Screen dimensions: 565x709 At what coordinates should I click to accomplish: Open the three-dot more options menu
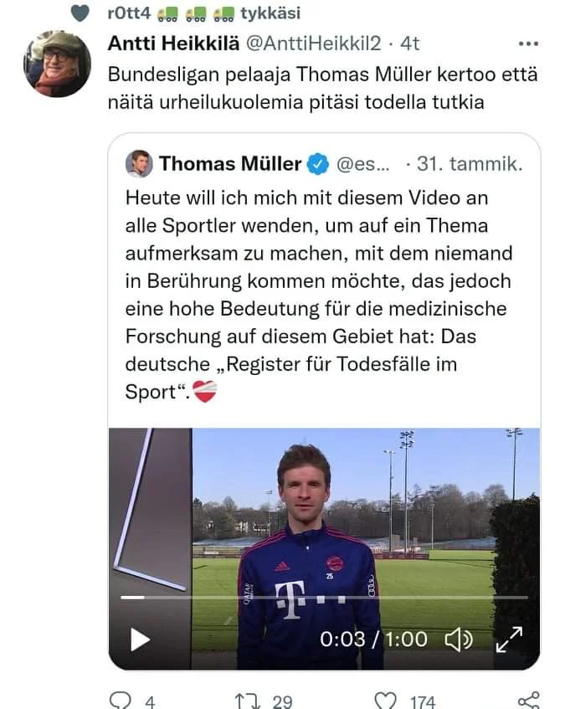click(529, 44)
